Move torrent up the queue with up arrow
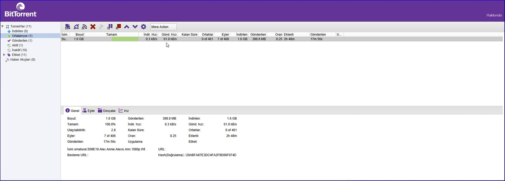Image resolution: width=505 pixels, height=181 pixels. point(127,27)
